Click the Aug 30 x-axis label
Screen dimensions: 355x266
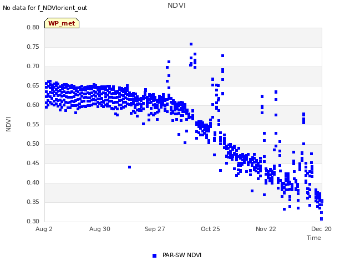coord(100,229)
